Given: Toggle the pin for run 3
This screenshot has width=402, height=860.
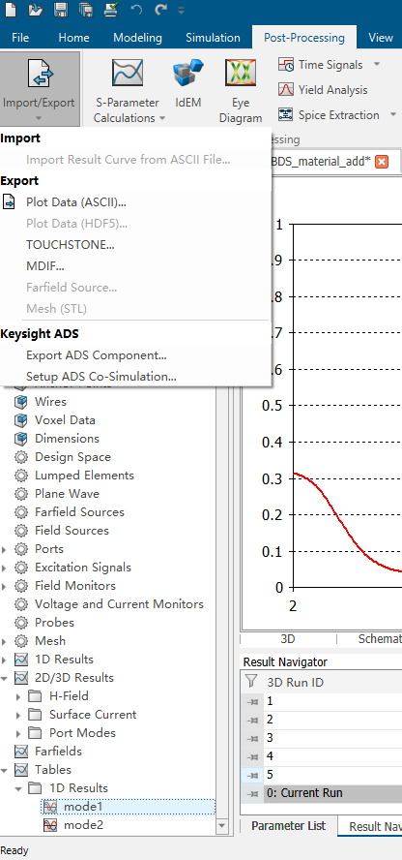Looking at the screenshot, I should click(x=252, y=738).
